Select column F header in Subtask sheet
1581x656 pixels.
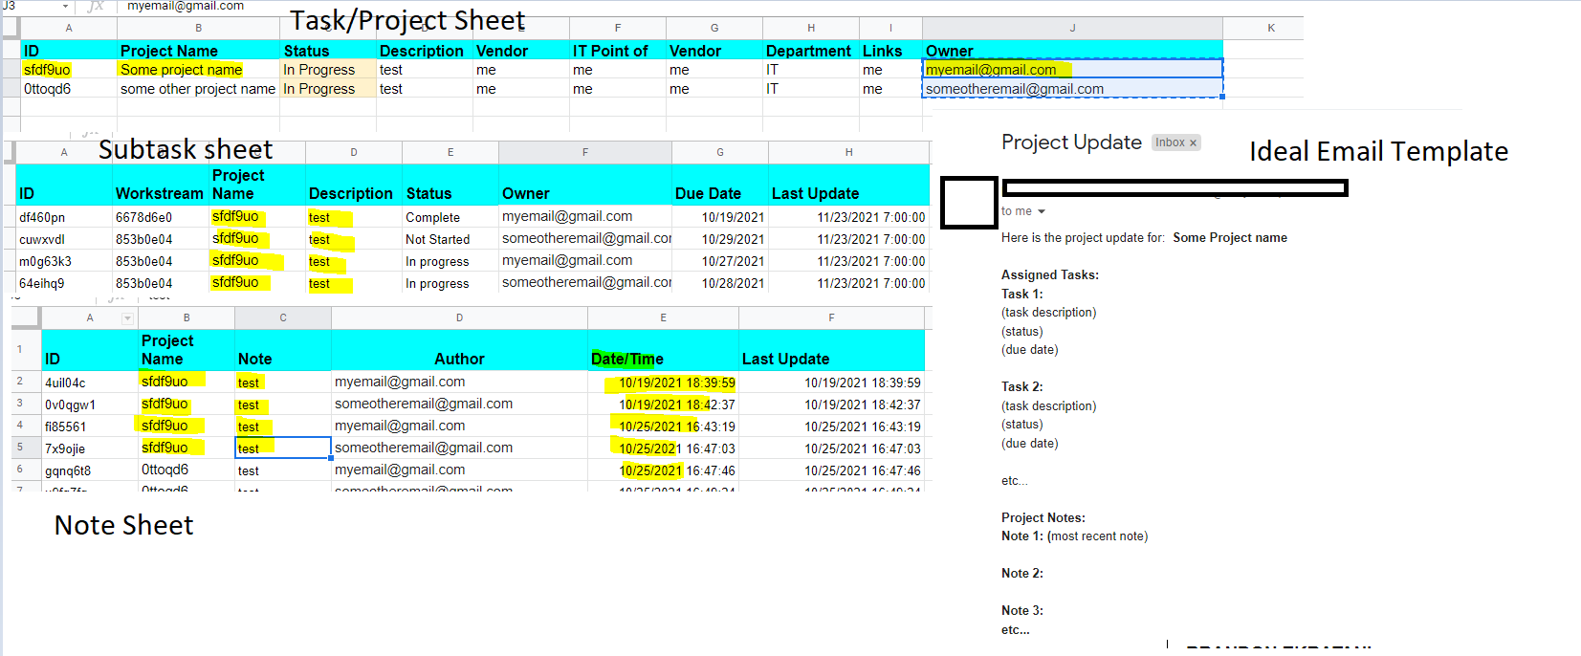coord(585,152)
